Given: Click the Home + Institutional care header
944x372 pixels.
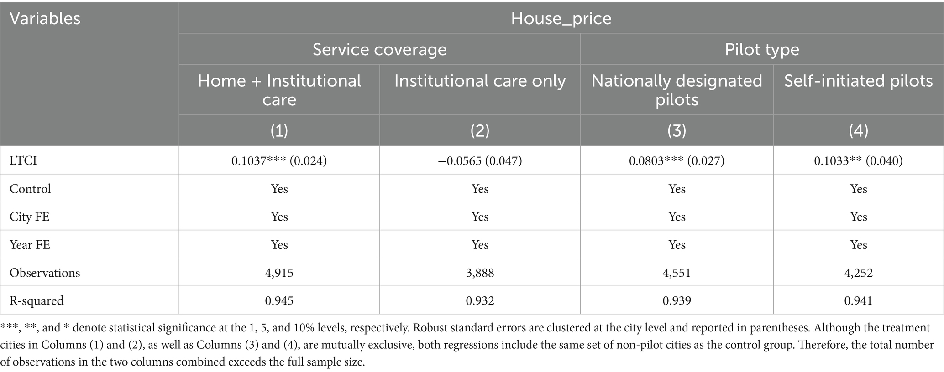Looking at the screenshot, I should click(x=279, y=90).
